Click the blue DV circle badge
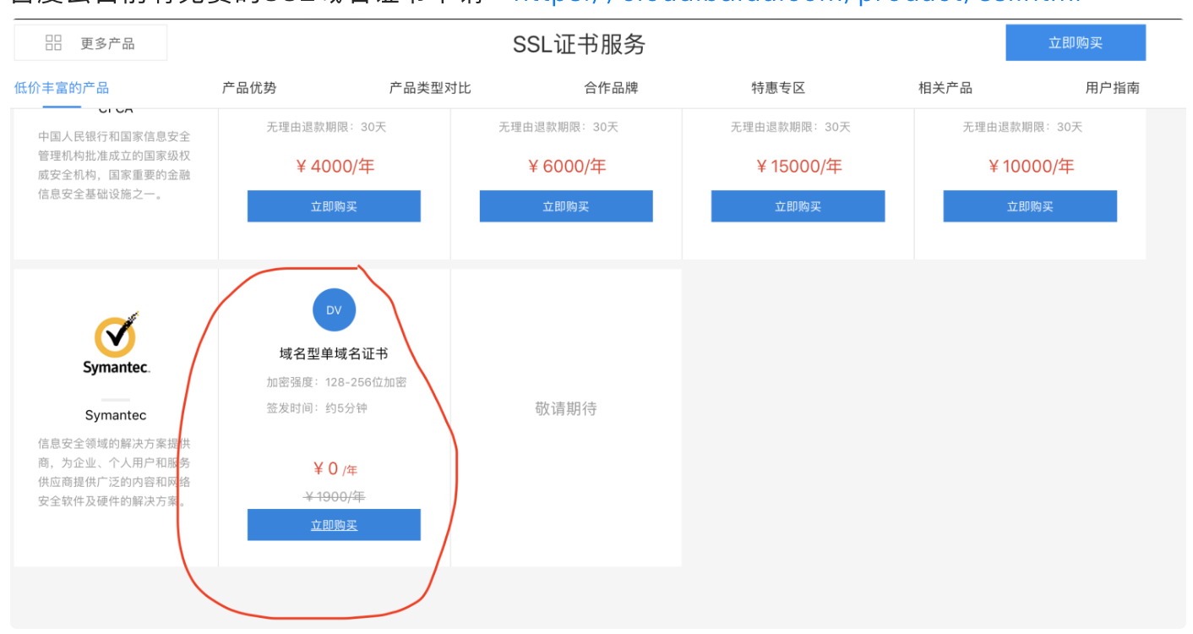 pos(334,310)
